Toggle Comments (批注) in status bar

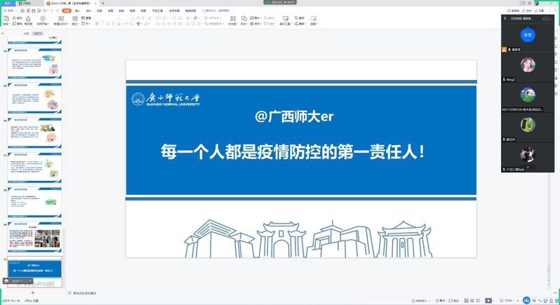pos(453,301)
